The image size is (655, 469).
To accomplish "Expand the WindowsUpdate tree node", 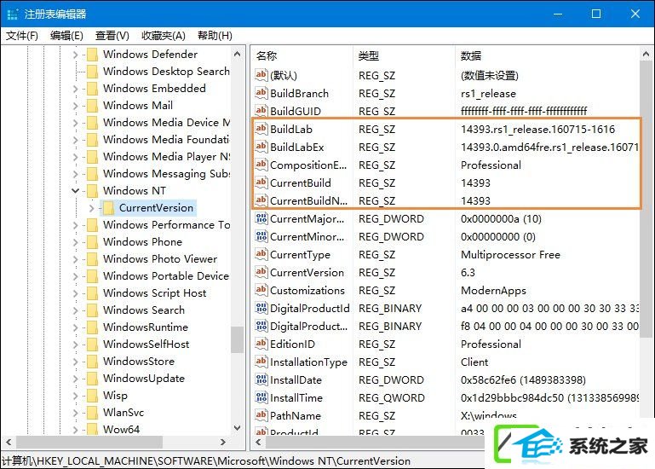I will [x=75, y=379].
